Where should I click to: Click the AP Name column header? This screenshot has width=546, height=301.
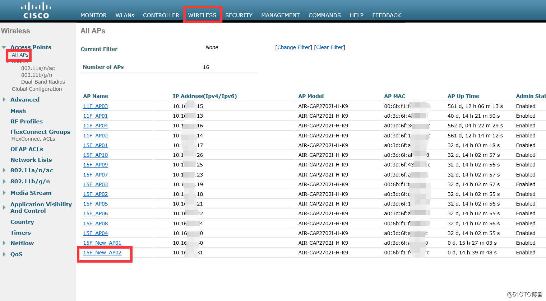point(96,96)
